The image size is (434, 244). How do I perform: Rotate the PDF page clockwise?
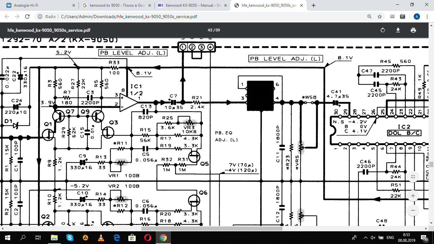383,30
